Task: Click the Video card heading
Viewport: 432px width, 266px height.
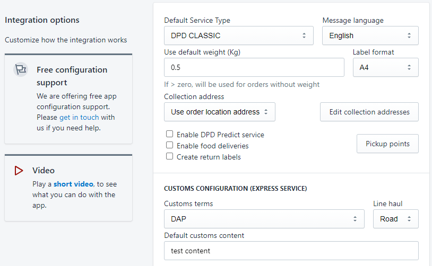Action: pos(44,170)
